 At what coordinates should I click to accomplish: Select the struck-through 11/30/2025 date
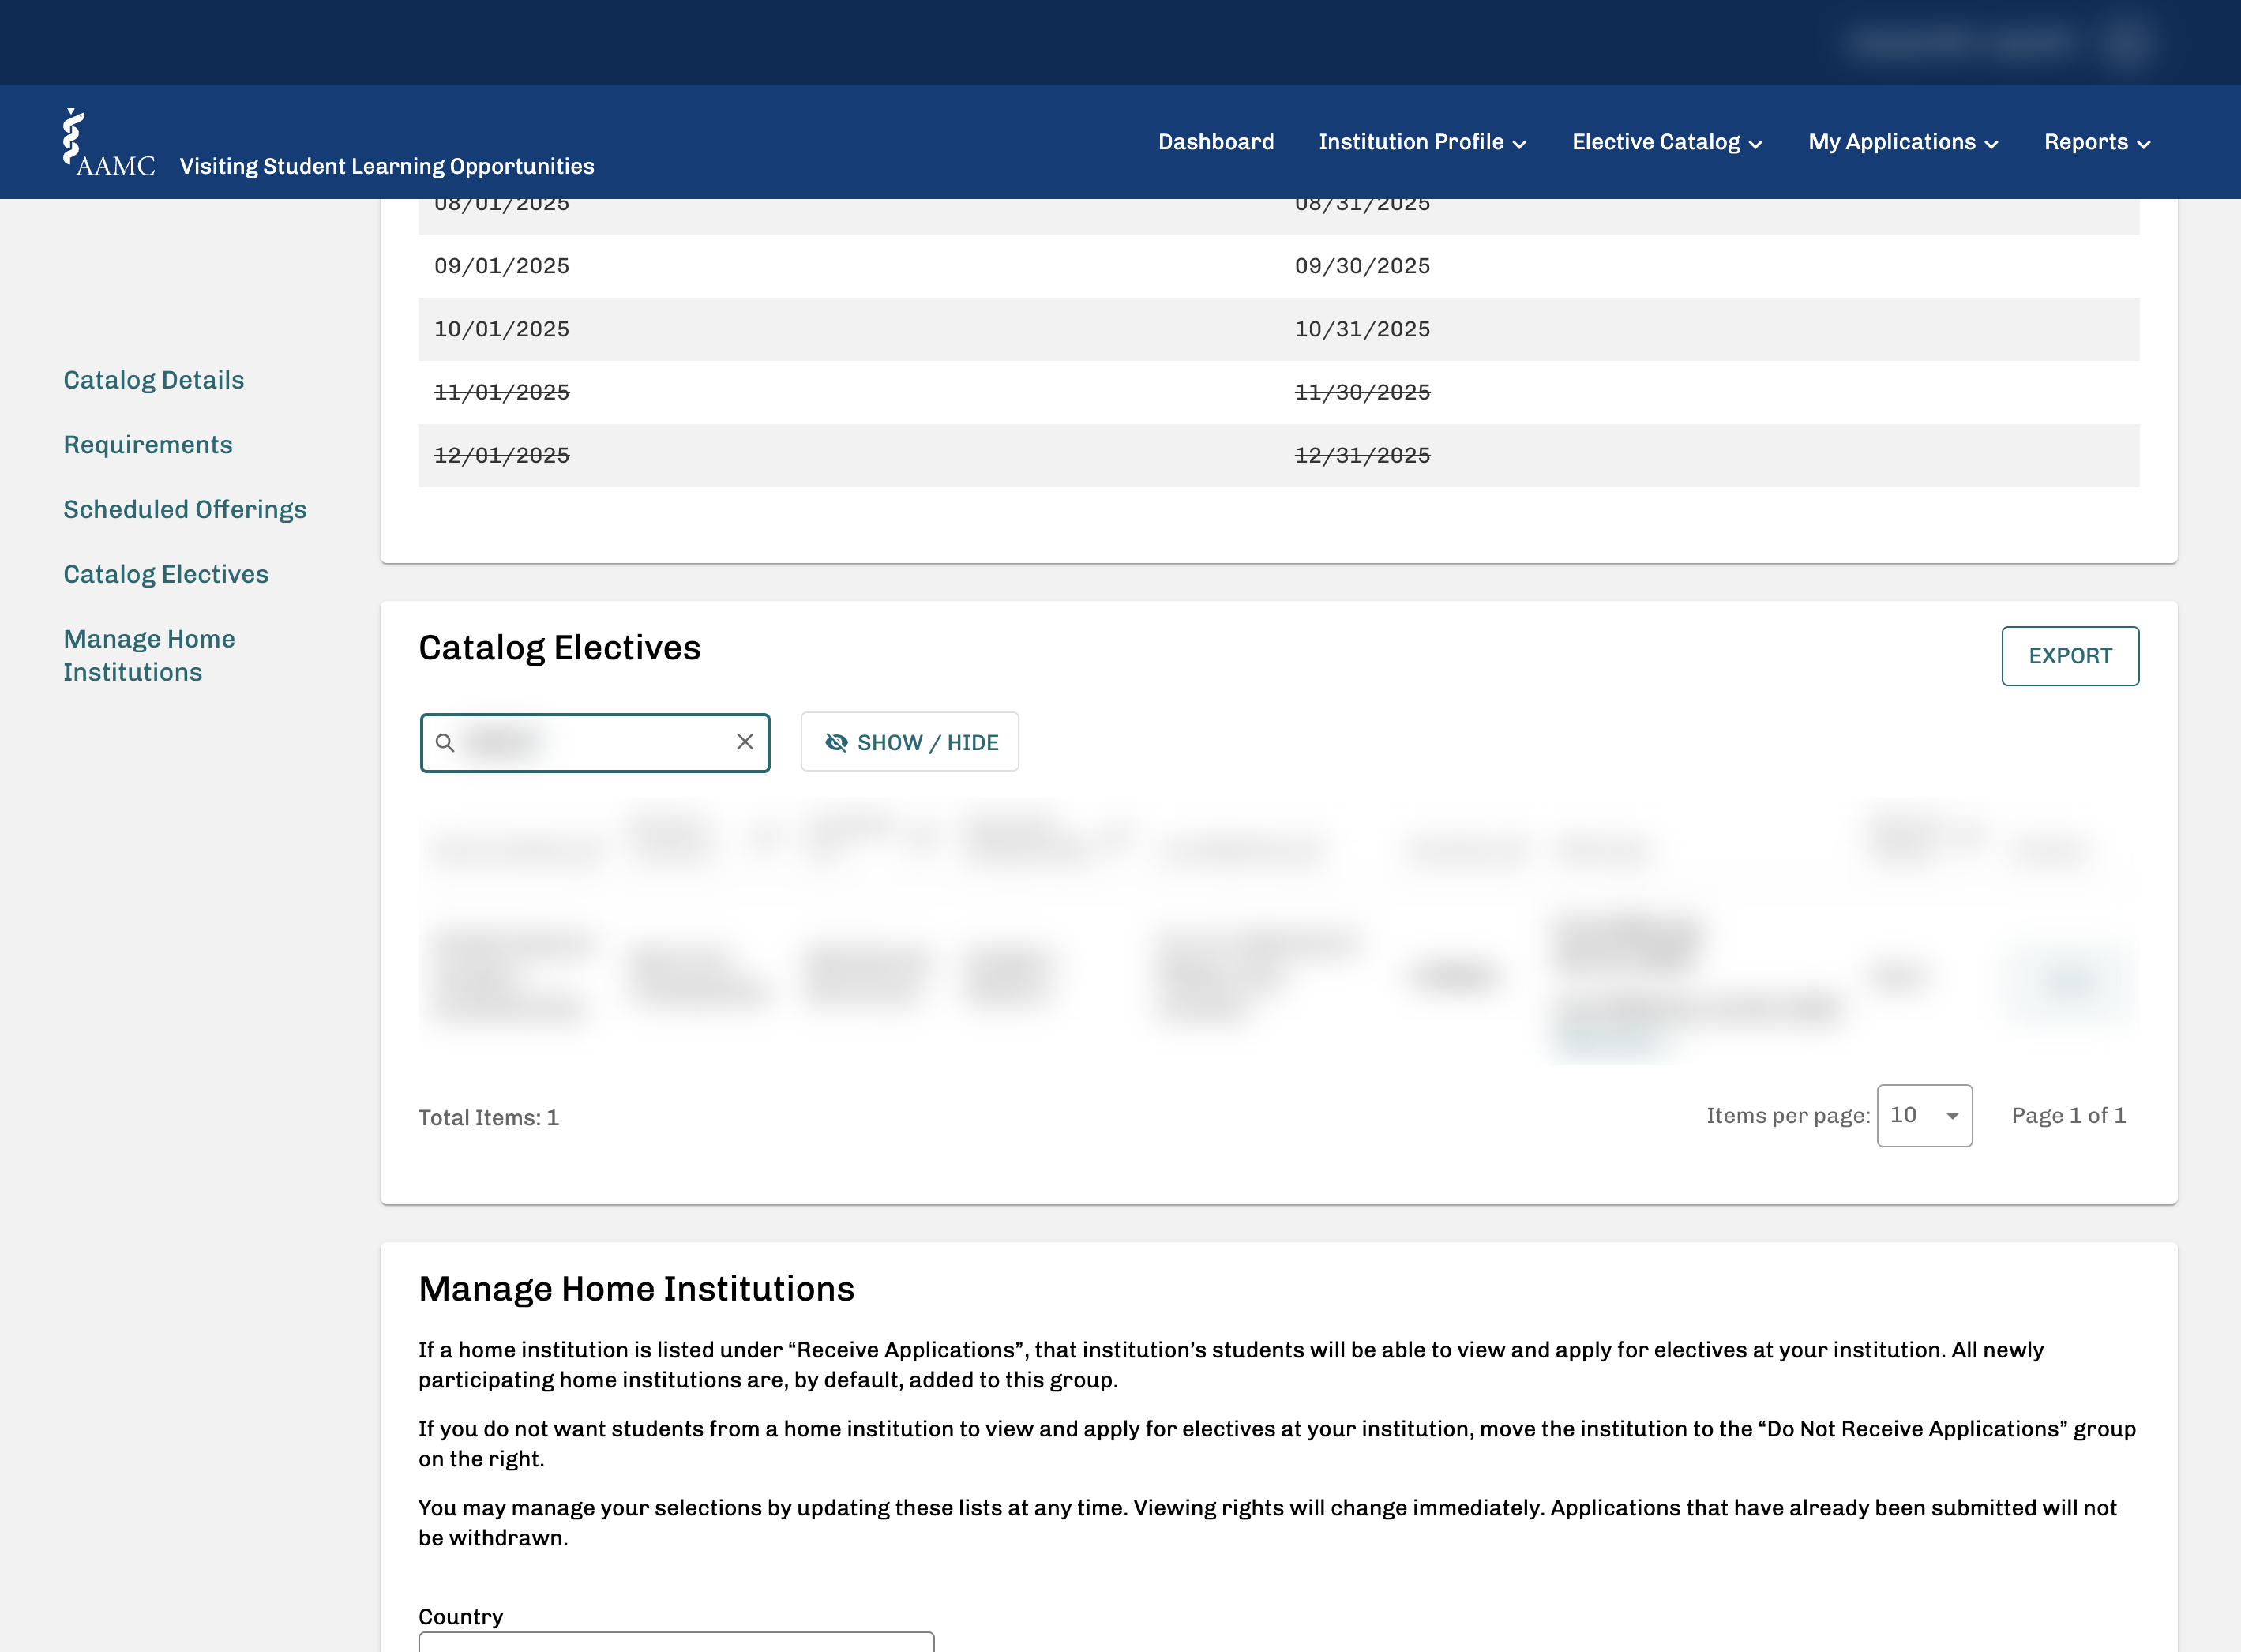[1362, 392]
